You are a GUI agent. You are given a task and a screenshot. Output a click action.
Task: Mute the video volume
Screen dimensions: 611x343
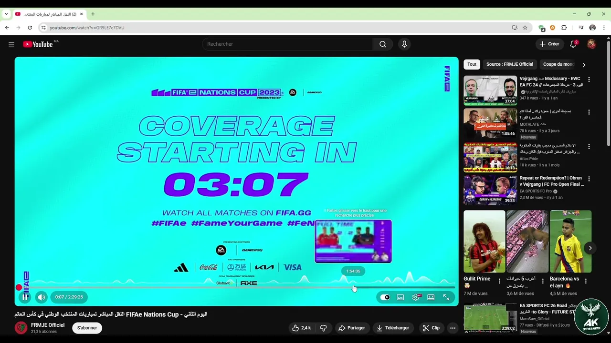tap(42, 297)
